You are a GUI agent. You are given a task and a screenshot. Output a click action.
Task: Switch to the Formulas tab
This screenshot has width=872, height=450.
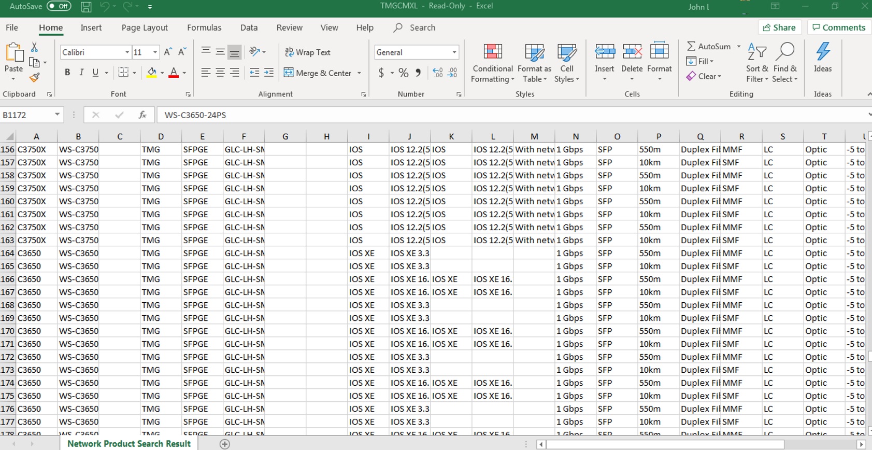tap(204, 27)
